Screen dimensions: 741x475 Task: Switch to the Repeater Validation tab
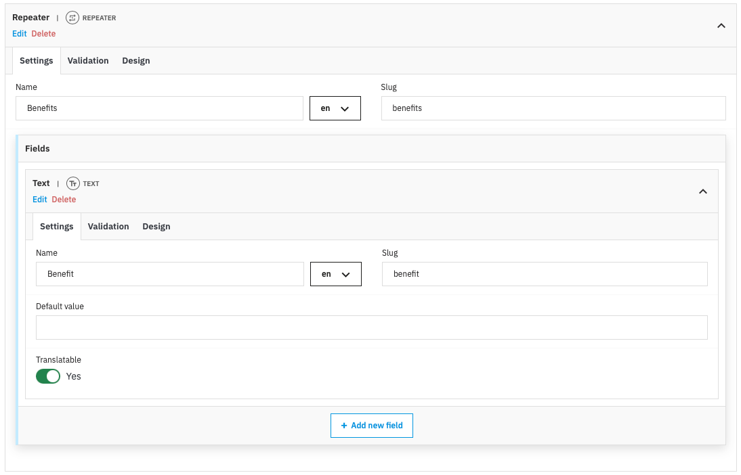tap(88, 61)
